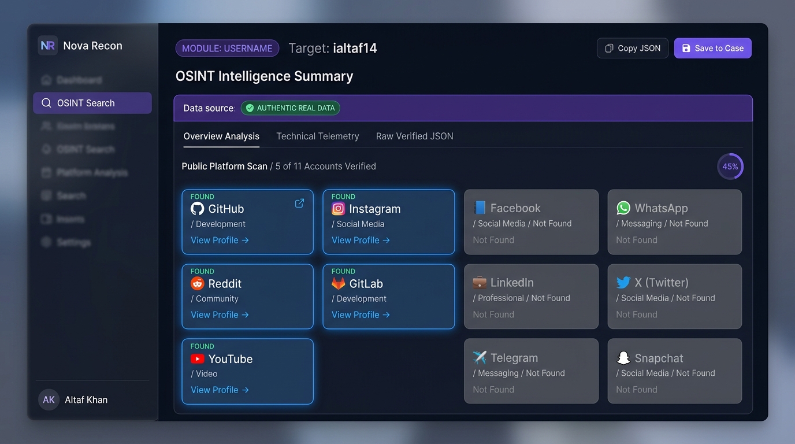The image size is (795, 444).
Task: Click the Snapchat ghost icon
Action: [623, 358]
